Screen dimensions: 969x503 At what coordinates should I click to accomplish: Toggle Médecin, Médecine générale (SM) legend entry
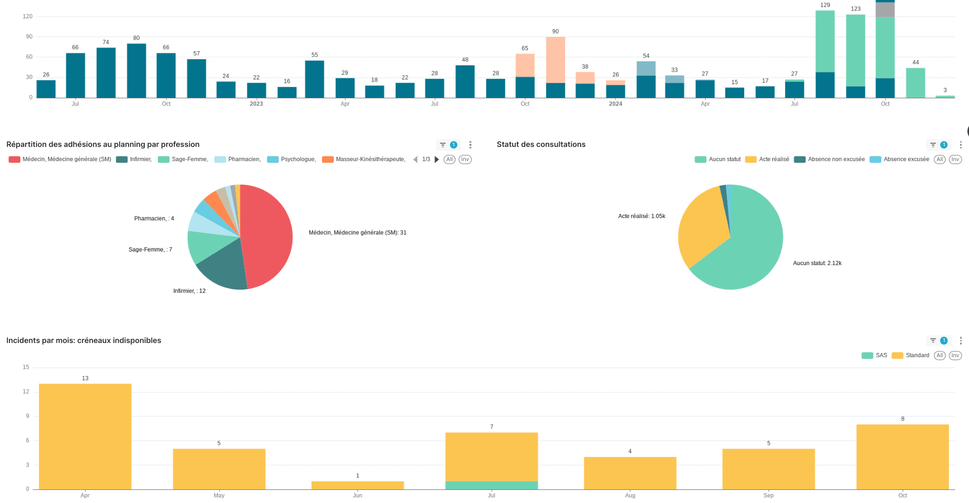click(x=60, y=159)
